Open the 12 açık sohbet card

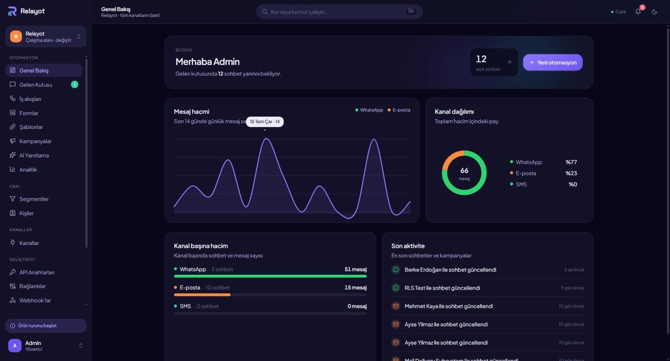click(x=494, y=62)
